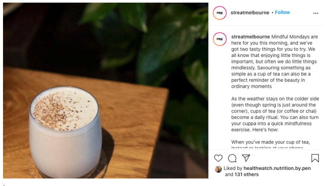
Task: Click the green plant leaves in the photo
Action: [162, 42]
